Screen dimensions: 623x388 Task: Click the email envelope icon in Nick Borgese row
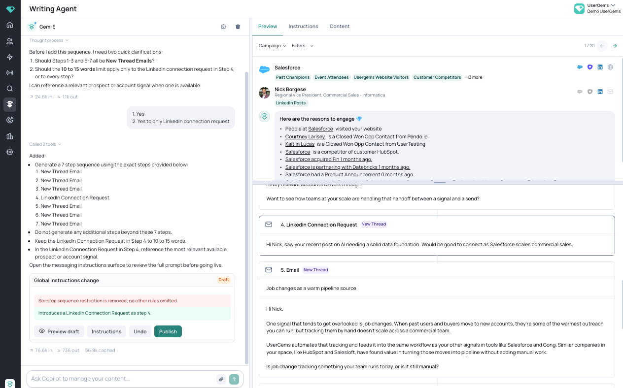coord(610,92)
